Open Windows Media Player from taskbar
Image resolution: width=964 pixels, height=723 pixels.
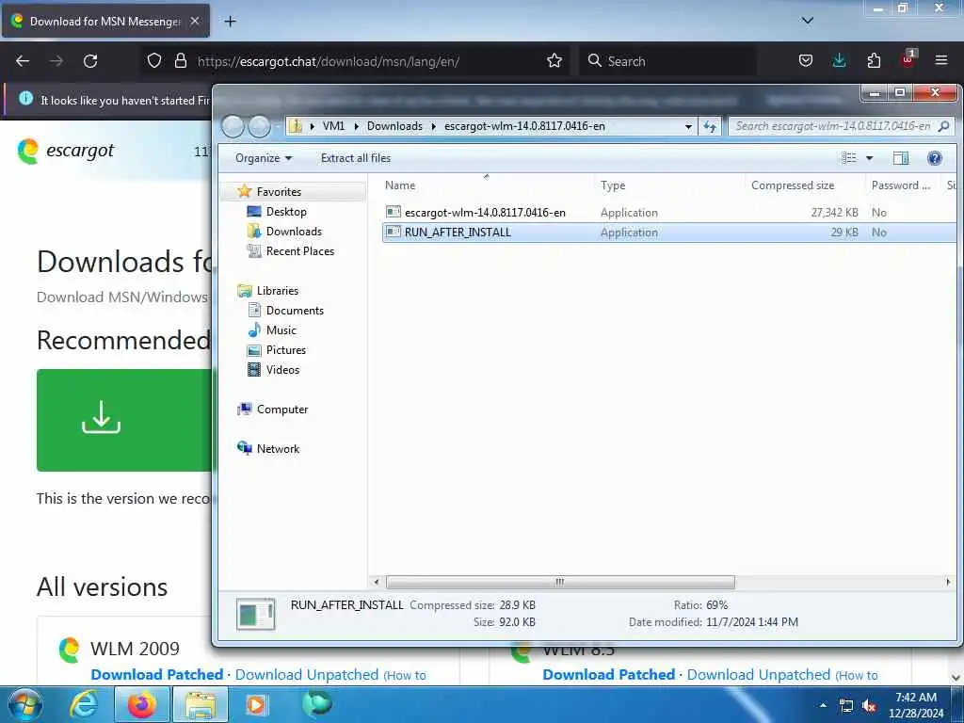[x=256, y=704]
